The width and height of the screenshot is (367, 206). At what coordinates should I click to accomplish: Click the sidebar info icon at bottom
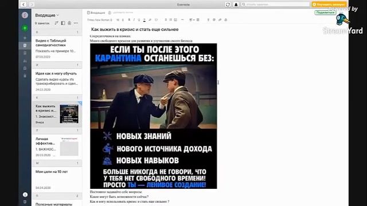tap(25, 195)
